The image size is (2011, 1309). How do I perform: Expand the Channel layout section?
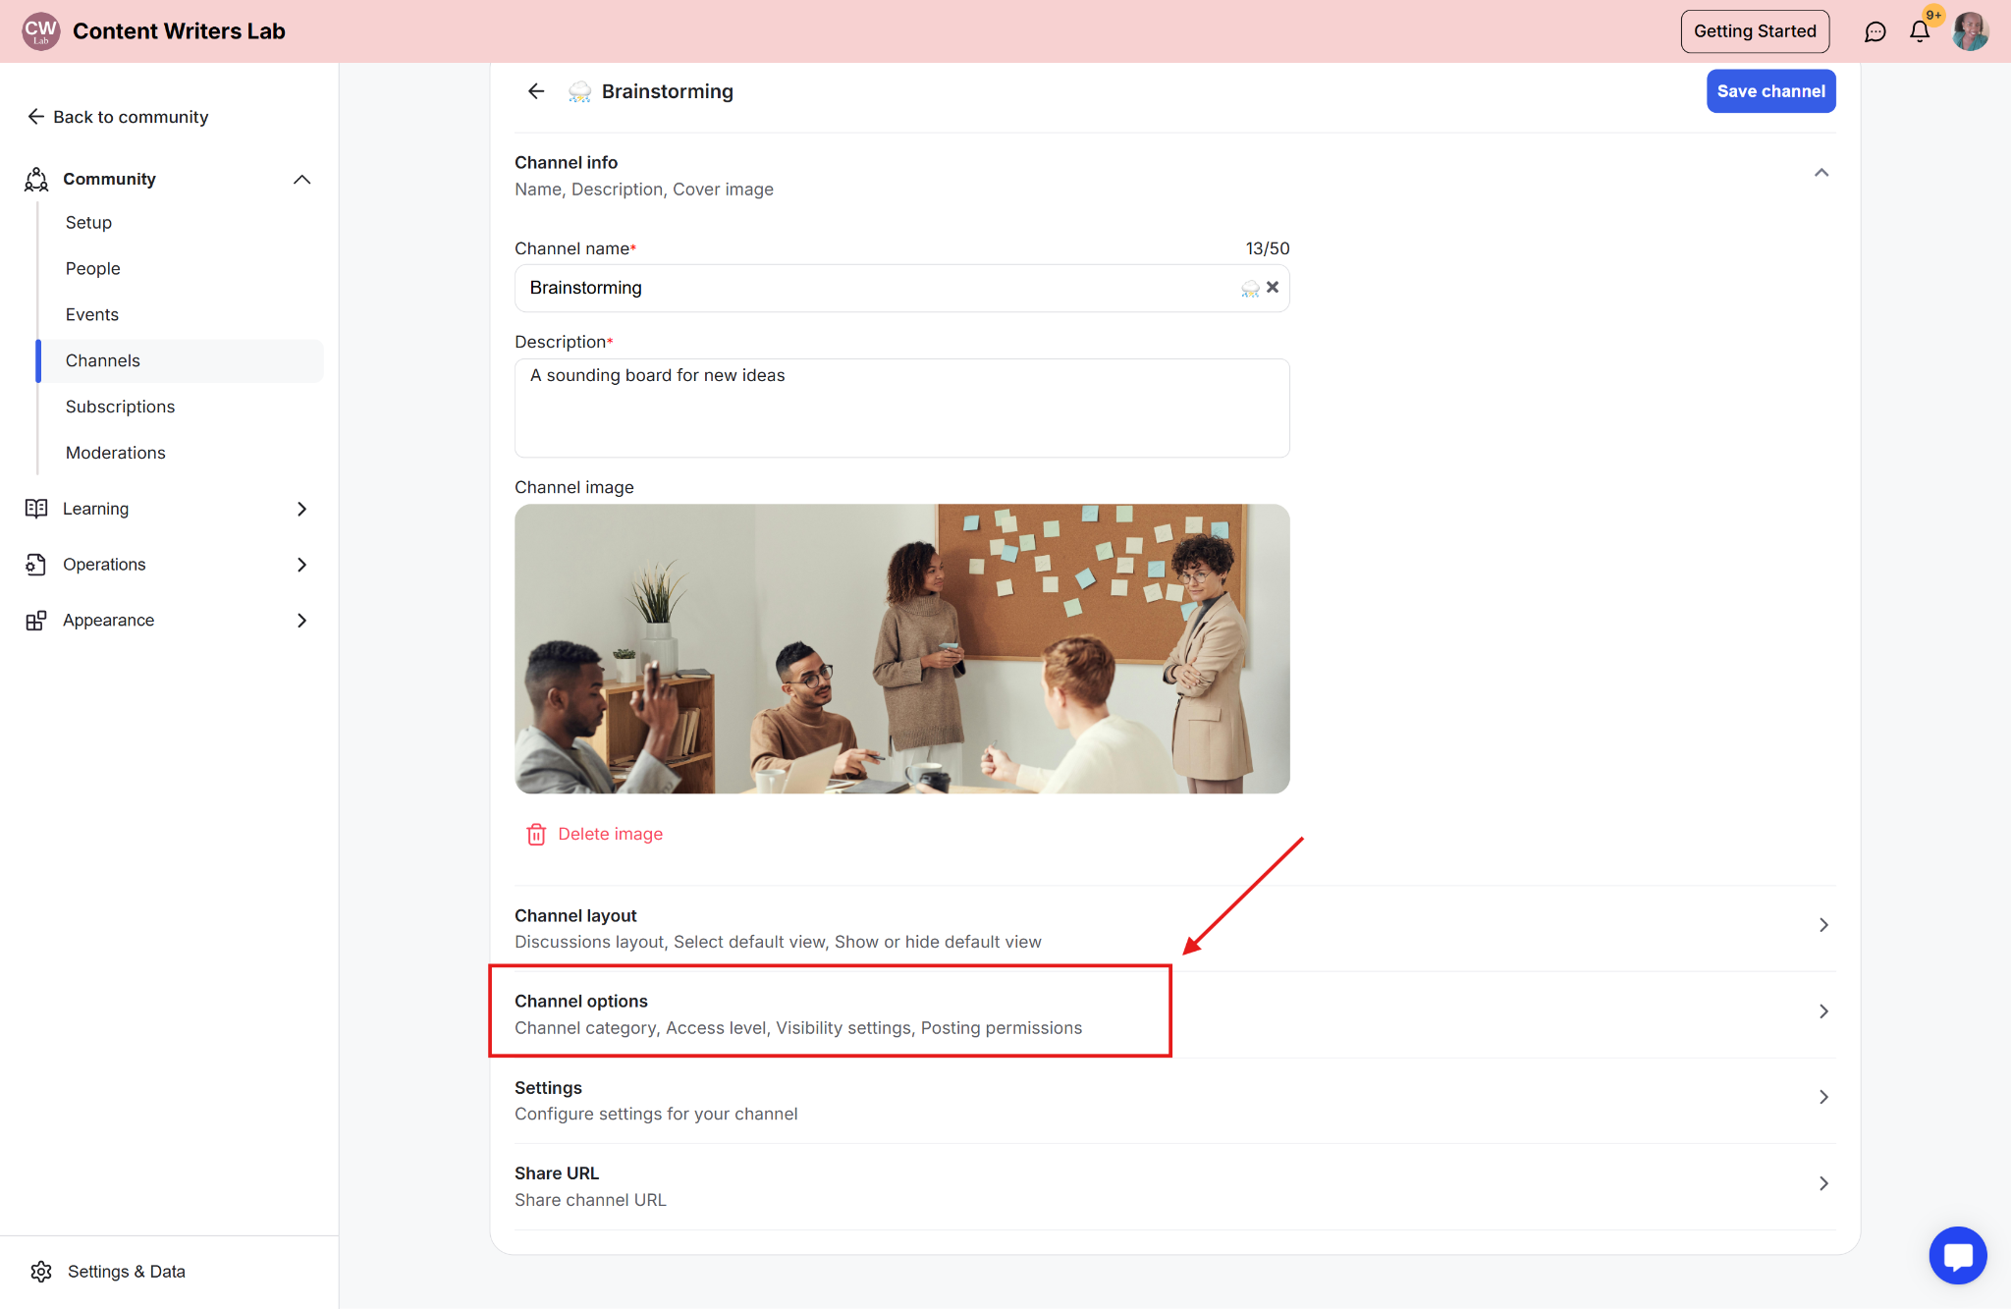point(1822,926)
